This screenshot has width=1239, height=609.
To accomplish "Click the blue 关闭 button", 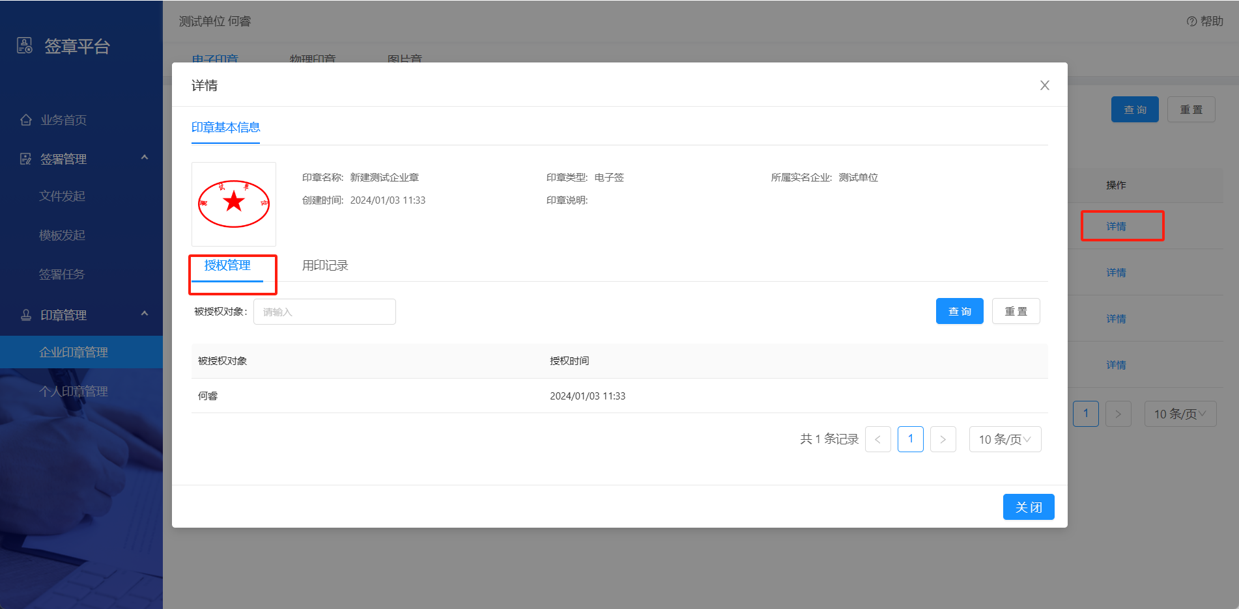I will 1028,507.
